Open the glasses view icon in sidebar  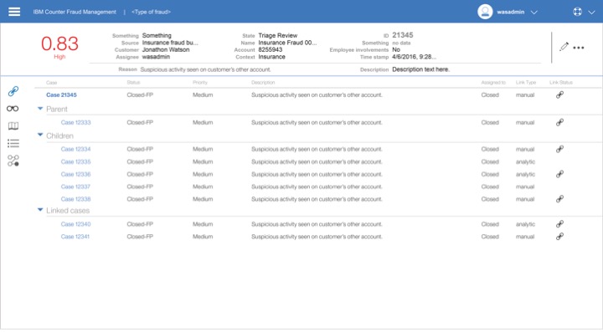point(13,109)
